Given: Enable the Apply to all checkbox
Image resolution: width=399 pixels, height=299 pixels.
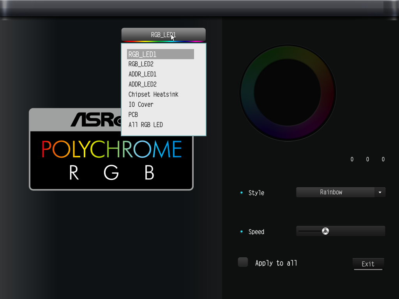Looking at the screenshot, I should 243,262.
